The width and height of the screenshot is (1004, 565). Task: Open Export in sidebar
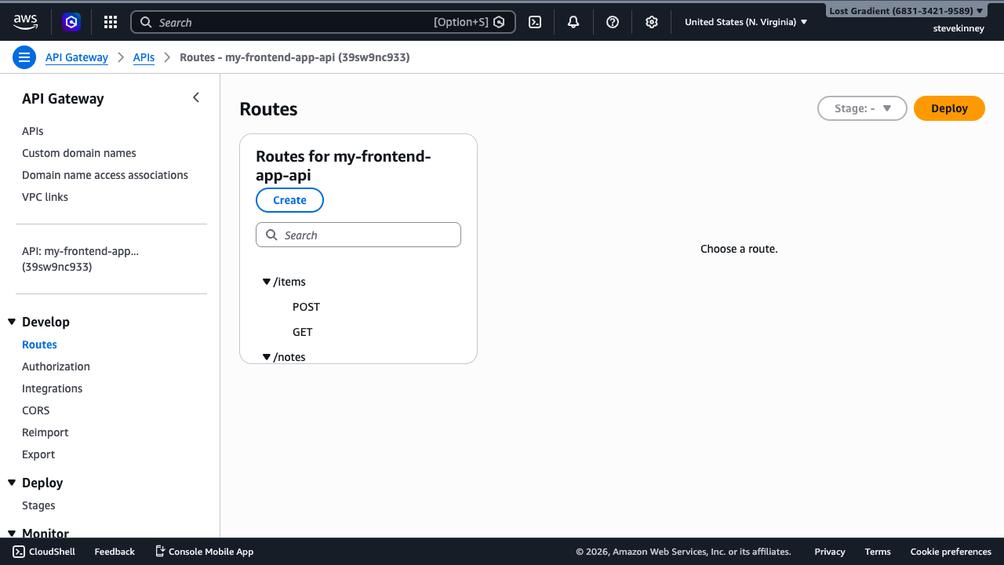[x=38, y=454]
